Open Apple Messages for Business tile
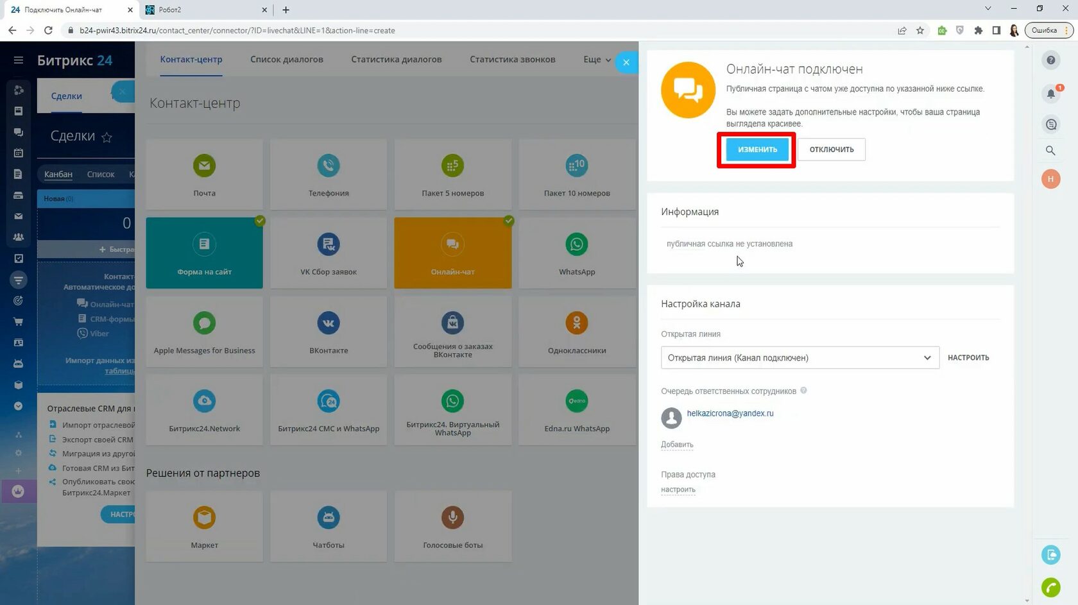The height and width of the screenshot is (605, 1078). [x=204, y=332]
